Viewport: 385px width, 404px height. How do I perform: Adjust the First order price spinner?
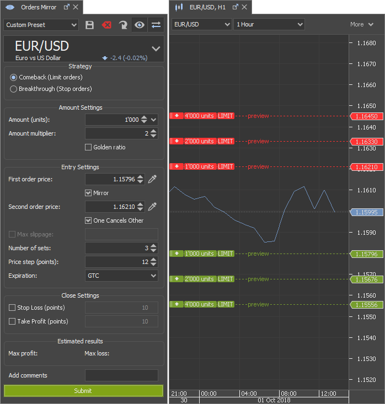click(x=140, y=179)
